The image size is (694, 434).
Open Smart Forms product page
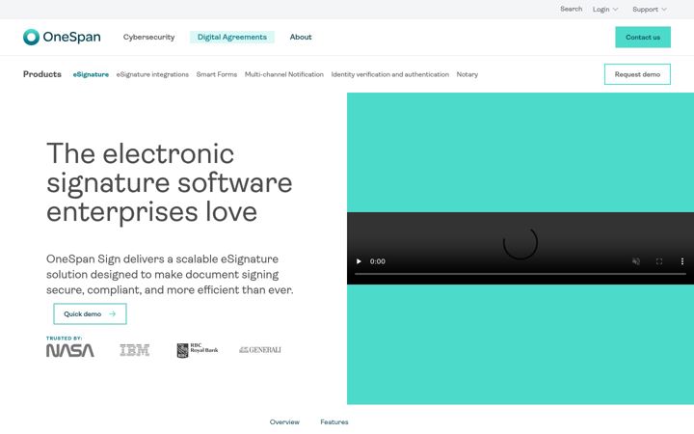[217, 74]
